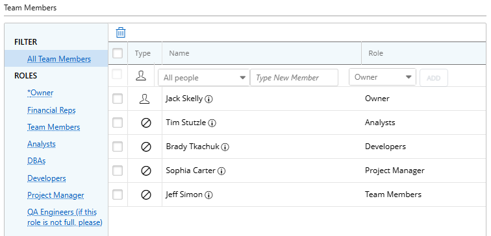Open info icon next to Jeff Simon

[208, 195]
